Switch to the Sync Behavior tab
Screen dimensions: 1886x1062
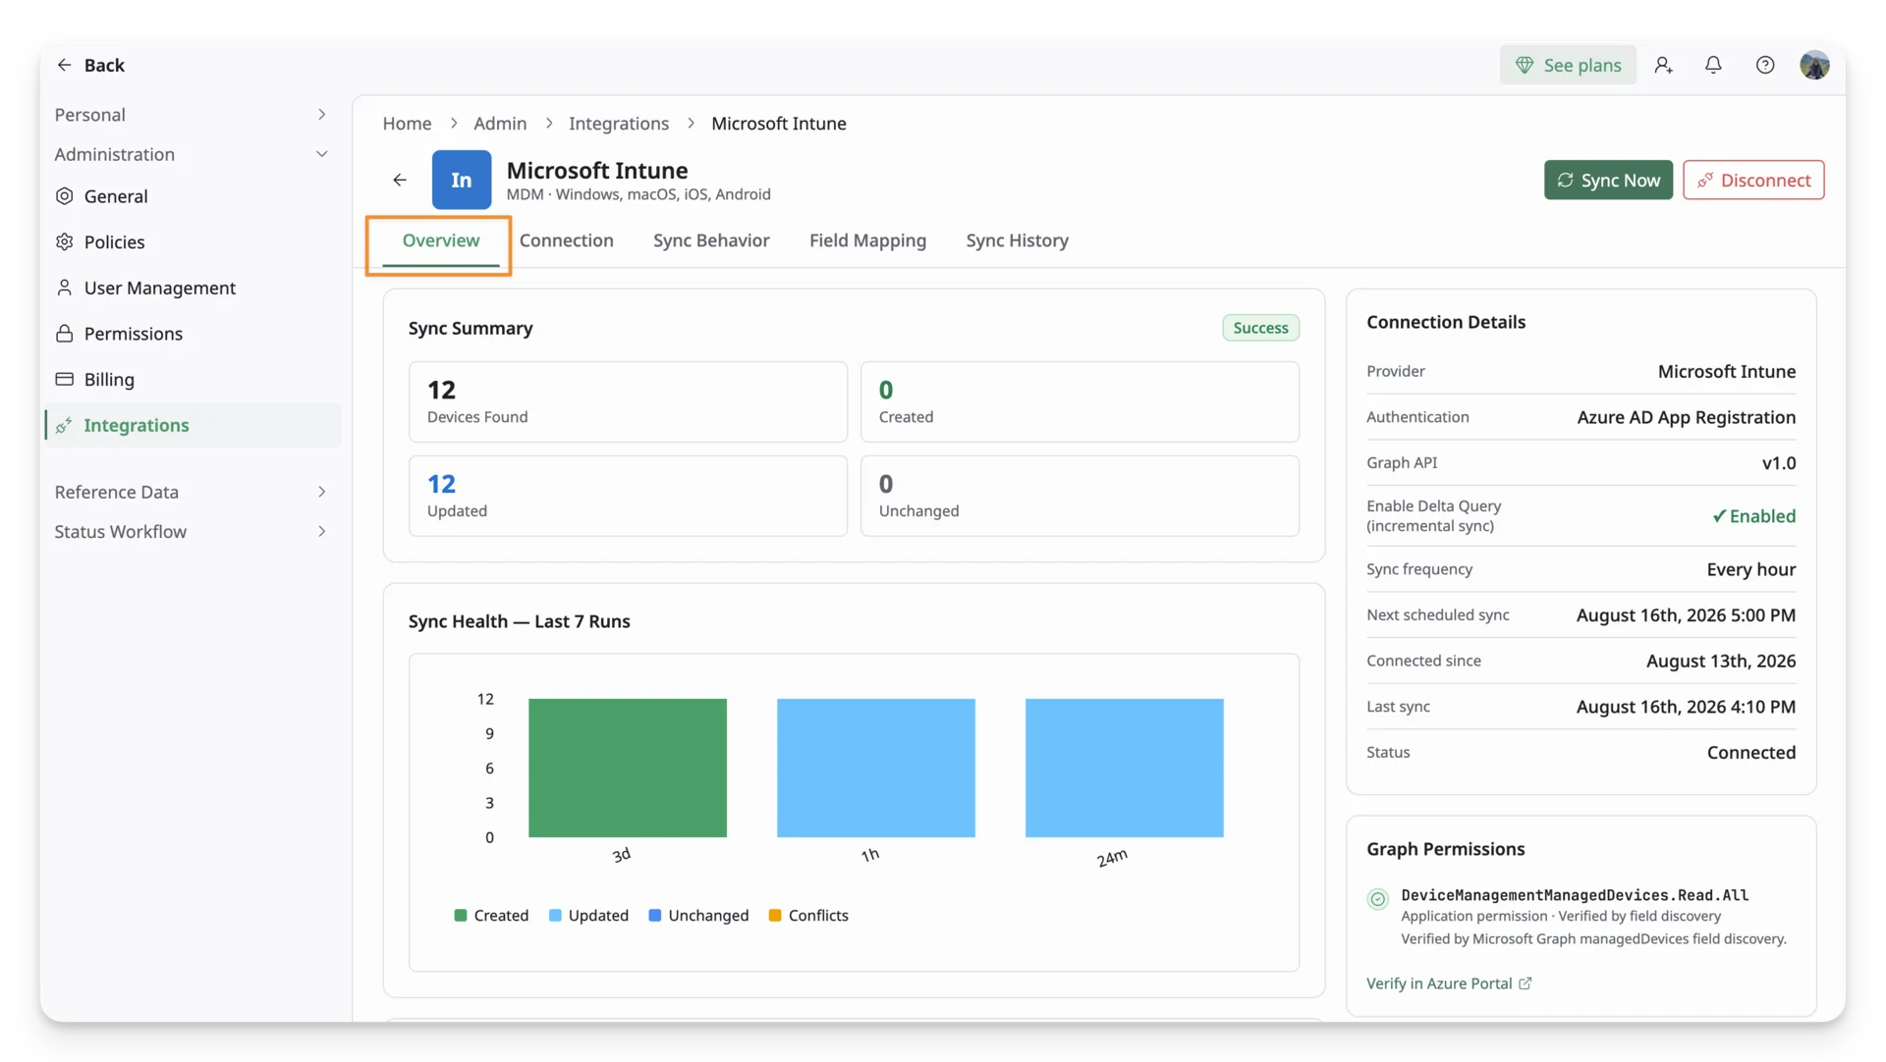coord(711,240)
